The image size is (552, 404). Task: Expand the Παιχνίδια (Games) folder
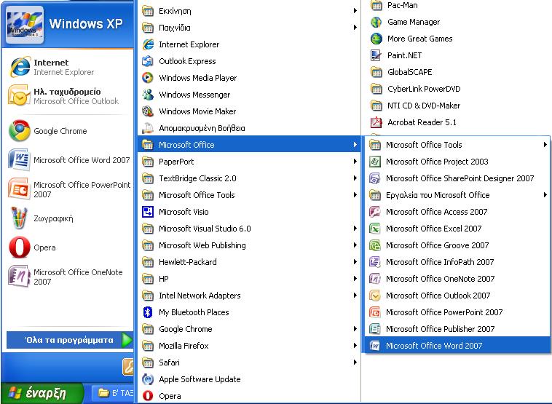tap(250, 28)
